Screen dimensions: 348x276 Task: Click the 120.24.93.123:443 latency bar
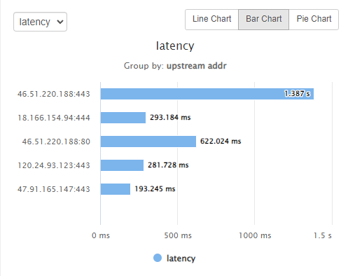(x=122, y=165)
